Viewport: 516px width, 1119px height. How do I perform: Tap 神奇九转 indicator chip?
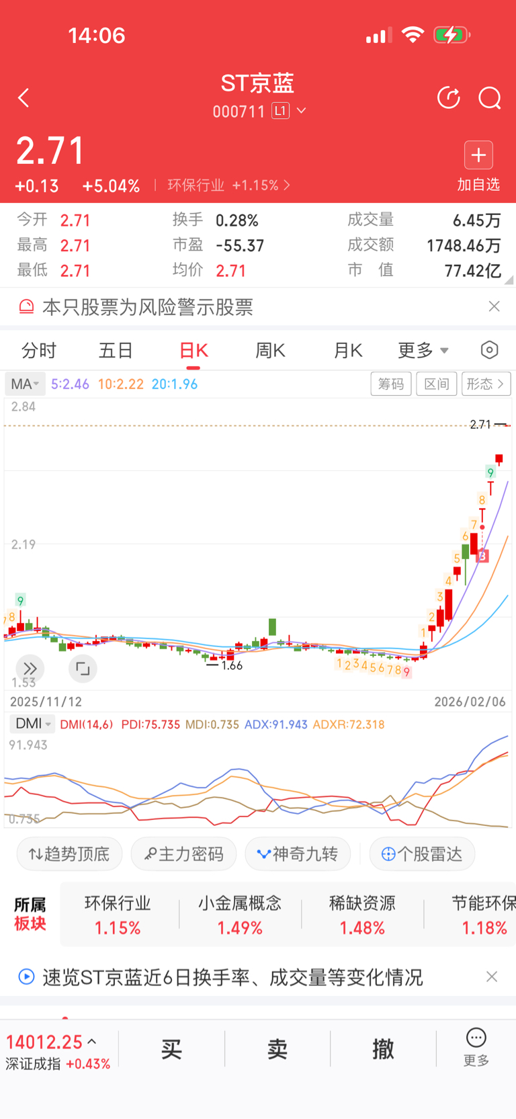[298, 854]
